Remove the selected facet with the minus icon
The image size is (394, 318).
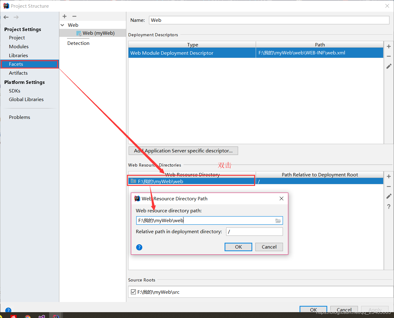(x=74, y=16)
